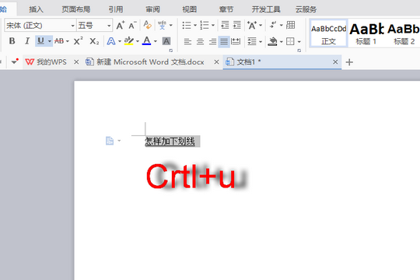Open font color dropdown arrow
The height and width of the screenshot is (280, 420).
pos(156,41)
